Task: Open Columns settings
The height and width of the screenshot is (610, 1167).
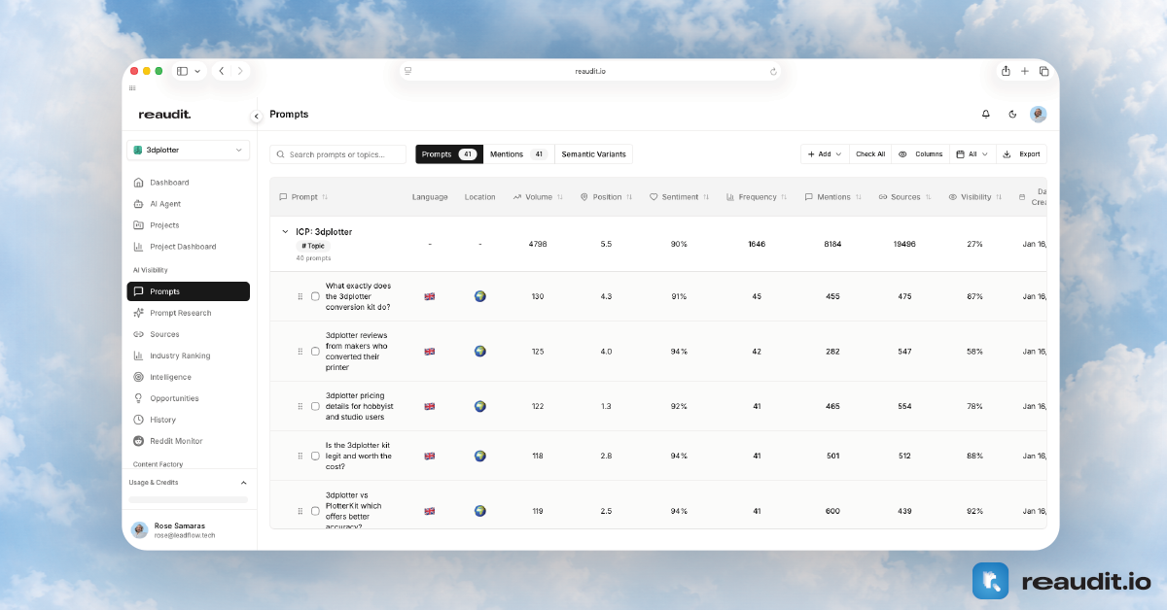Action: (920, 154)
